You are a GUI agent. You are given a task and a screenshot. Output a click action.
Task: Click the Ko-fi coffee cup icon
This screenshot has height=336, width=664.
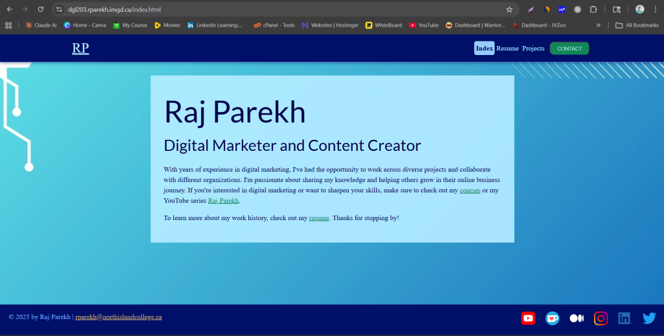click(552, 318)
